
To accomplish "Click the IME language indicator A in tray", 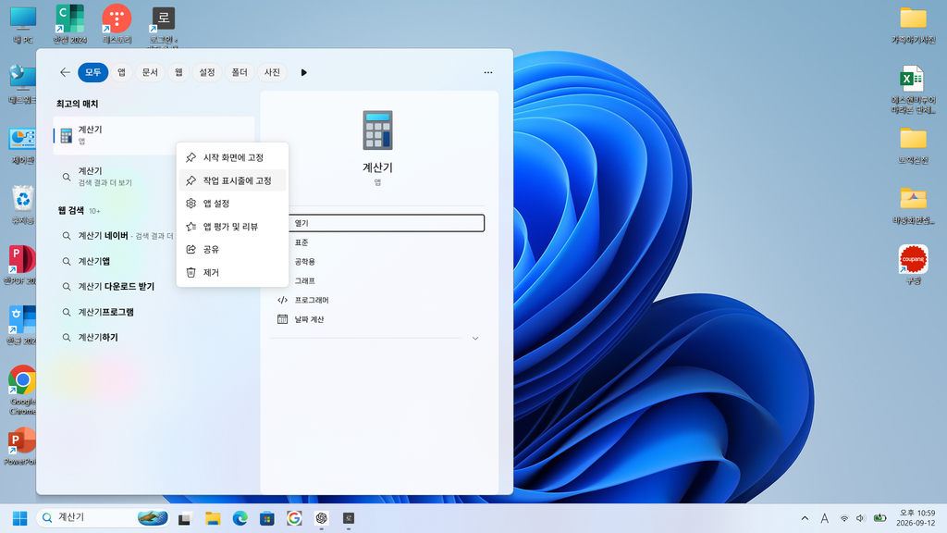I will pyautogui.click(x=824, y=518).
